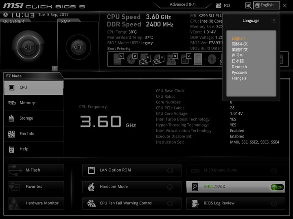Toggle the OC GENIE 4 knob

pyautogui.click(x=28, y=47)
